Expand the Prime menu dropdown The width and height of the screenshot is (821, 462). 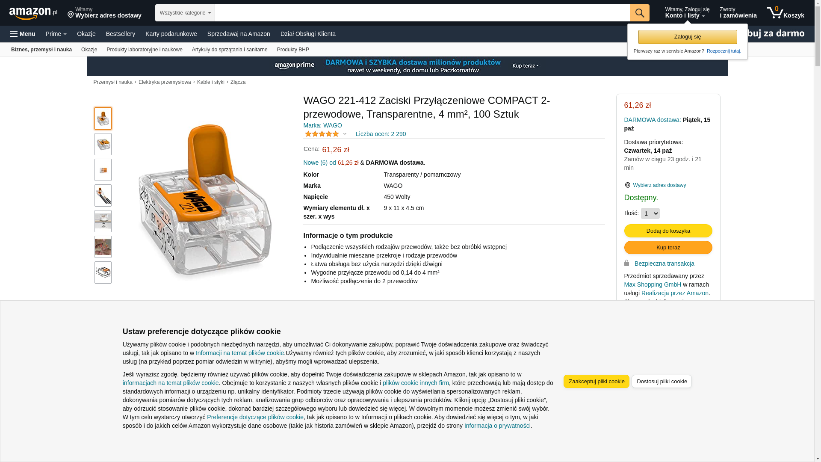pyautogui.click(x=56, y=34)
